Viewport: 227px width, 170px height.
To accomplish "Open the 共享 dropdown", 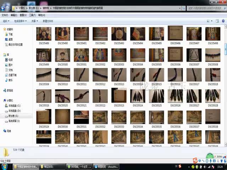I will tap(35, 21).
